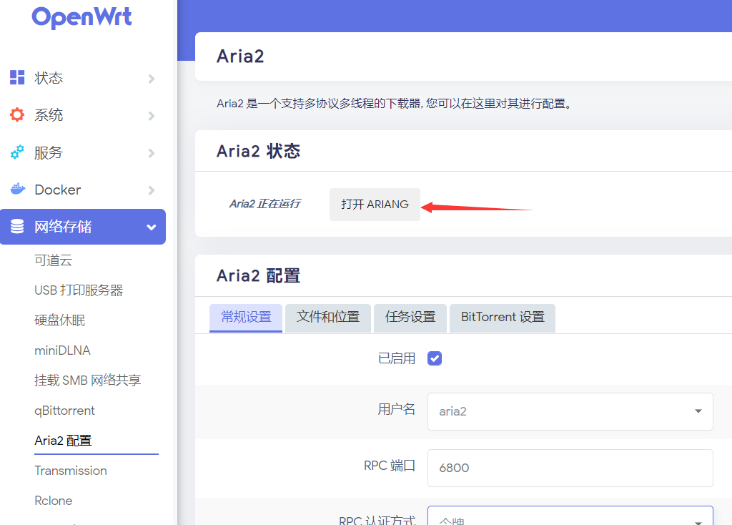This screenshot has width=732, height=525.
Task: Click the OpenWrt logo
Action: coord(81,18)
